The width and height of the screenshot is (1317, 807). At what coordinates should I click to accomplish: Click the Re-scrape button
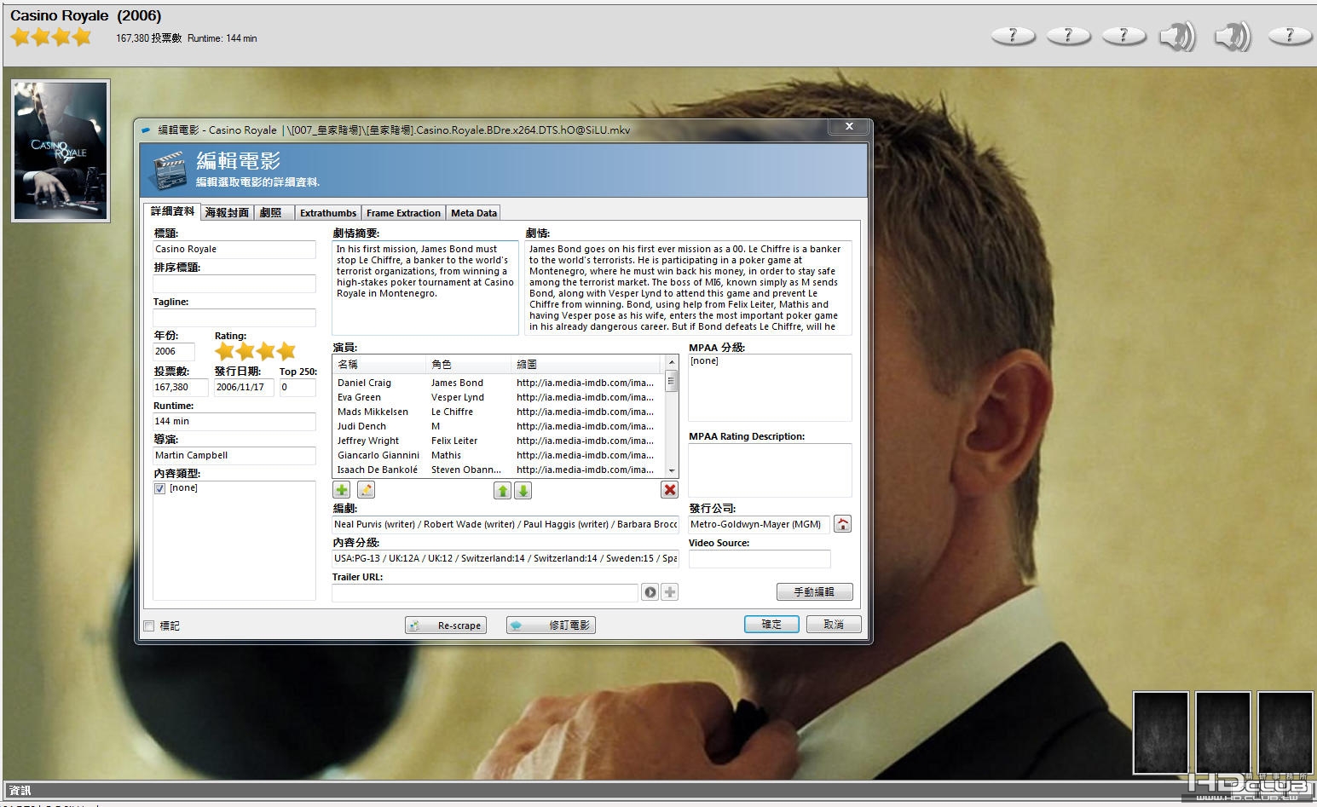click(x=446, y=625)
